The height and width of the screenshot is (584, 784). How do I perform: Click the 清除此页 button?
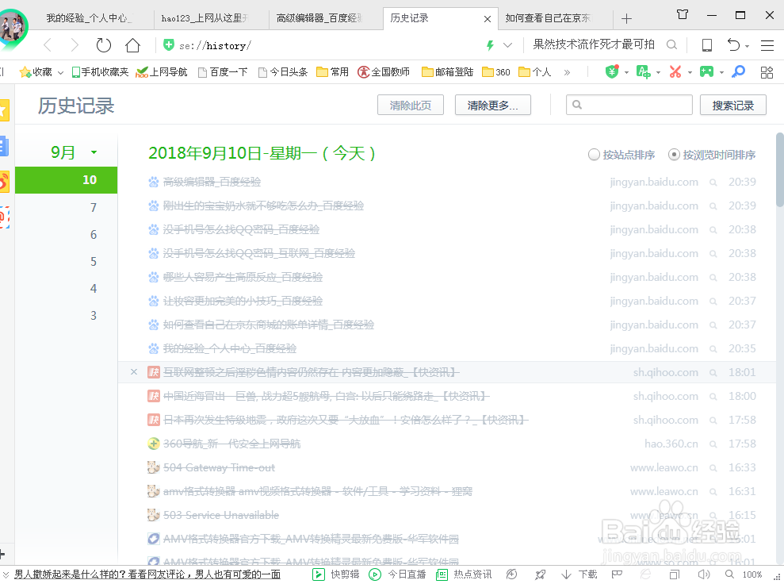pos(410,104)
